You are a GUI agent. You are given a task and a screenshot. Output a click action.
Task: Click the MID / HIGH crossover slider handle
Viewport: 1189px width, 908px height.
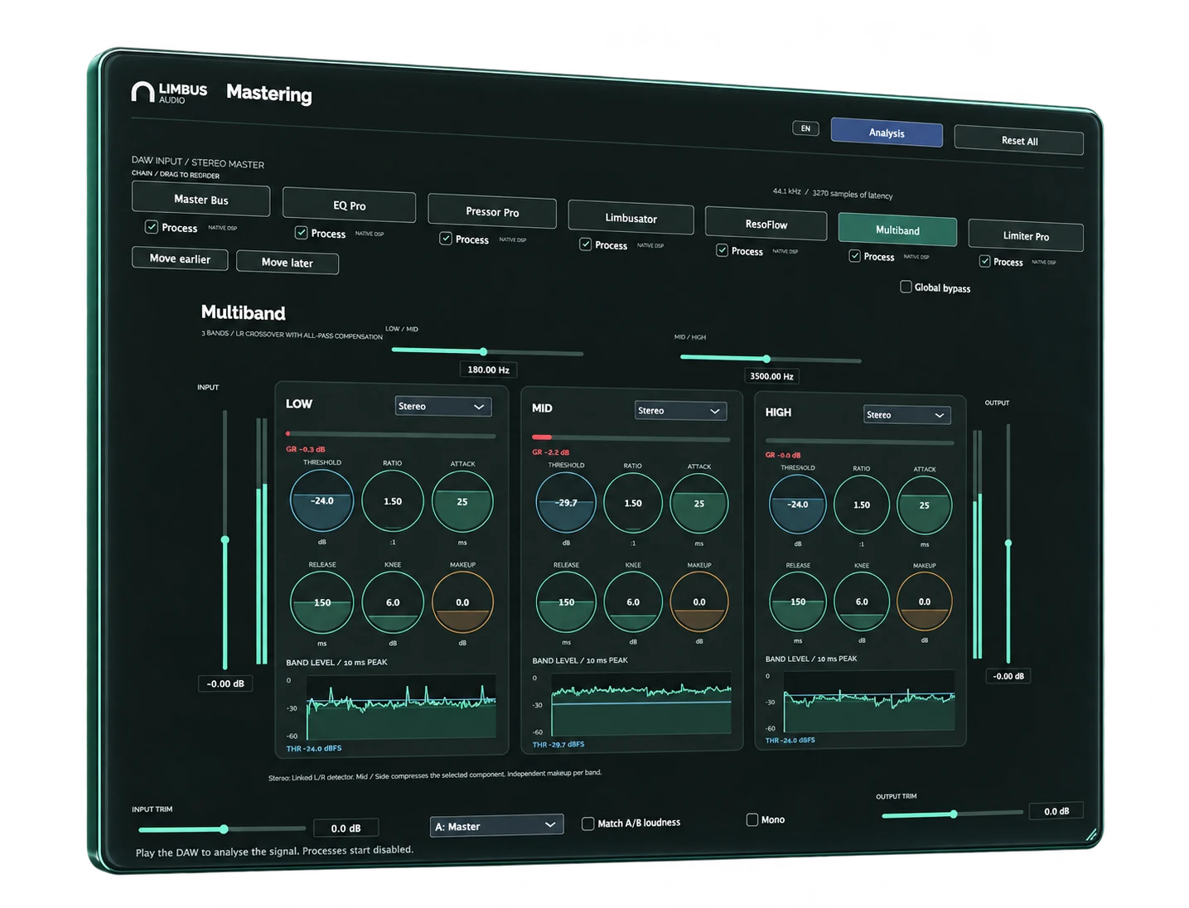766,359
